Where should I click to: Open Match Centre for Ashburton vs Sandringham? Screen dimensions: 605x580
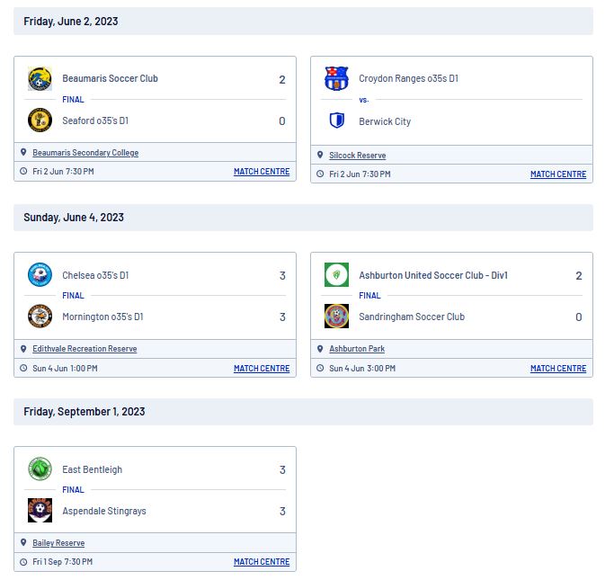[558, 368]
